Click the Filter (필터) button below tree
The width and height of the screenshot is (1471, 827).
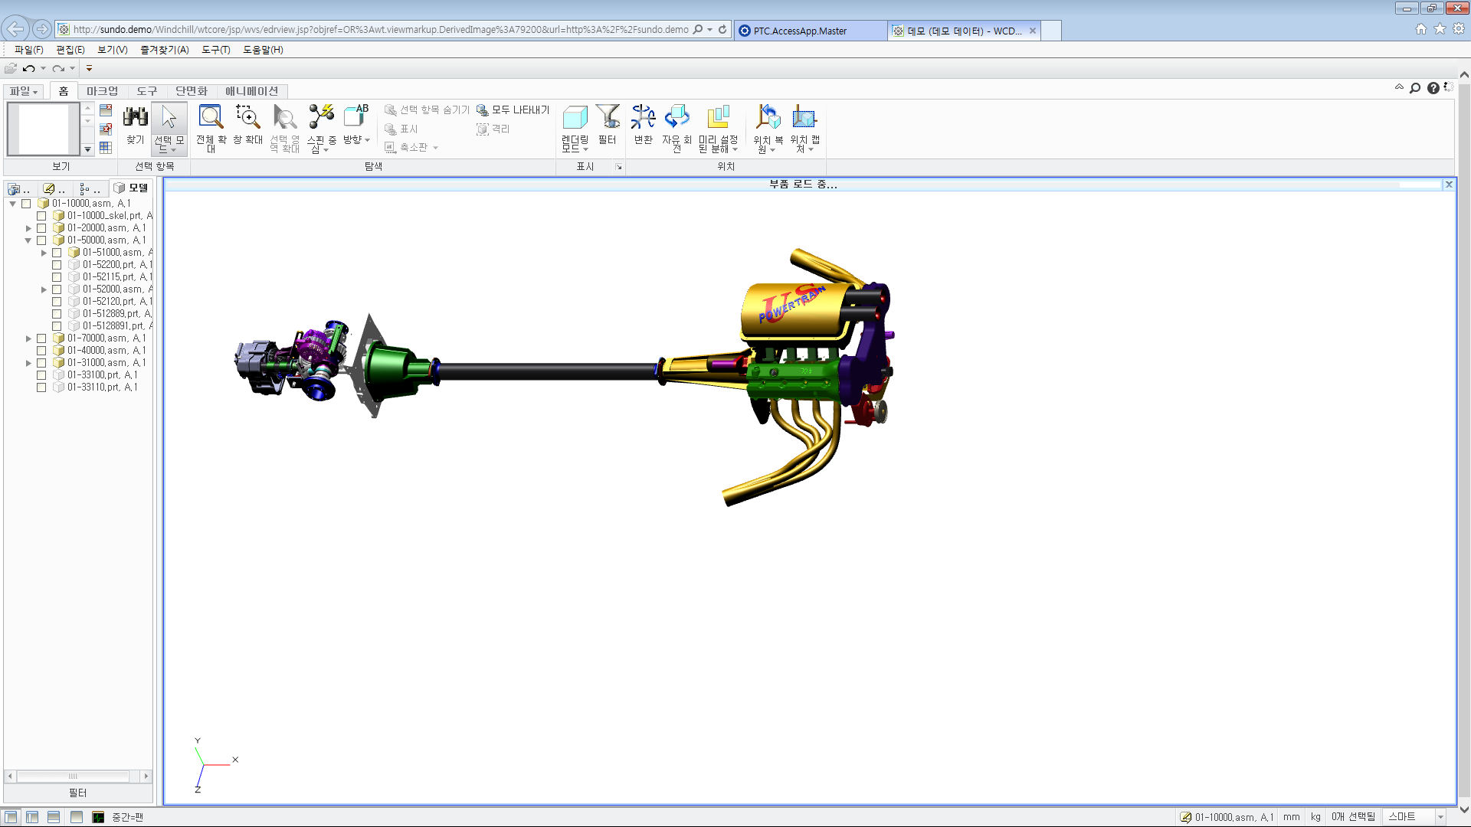click(77, 793)
